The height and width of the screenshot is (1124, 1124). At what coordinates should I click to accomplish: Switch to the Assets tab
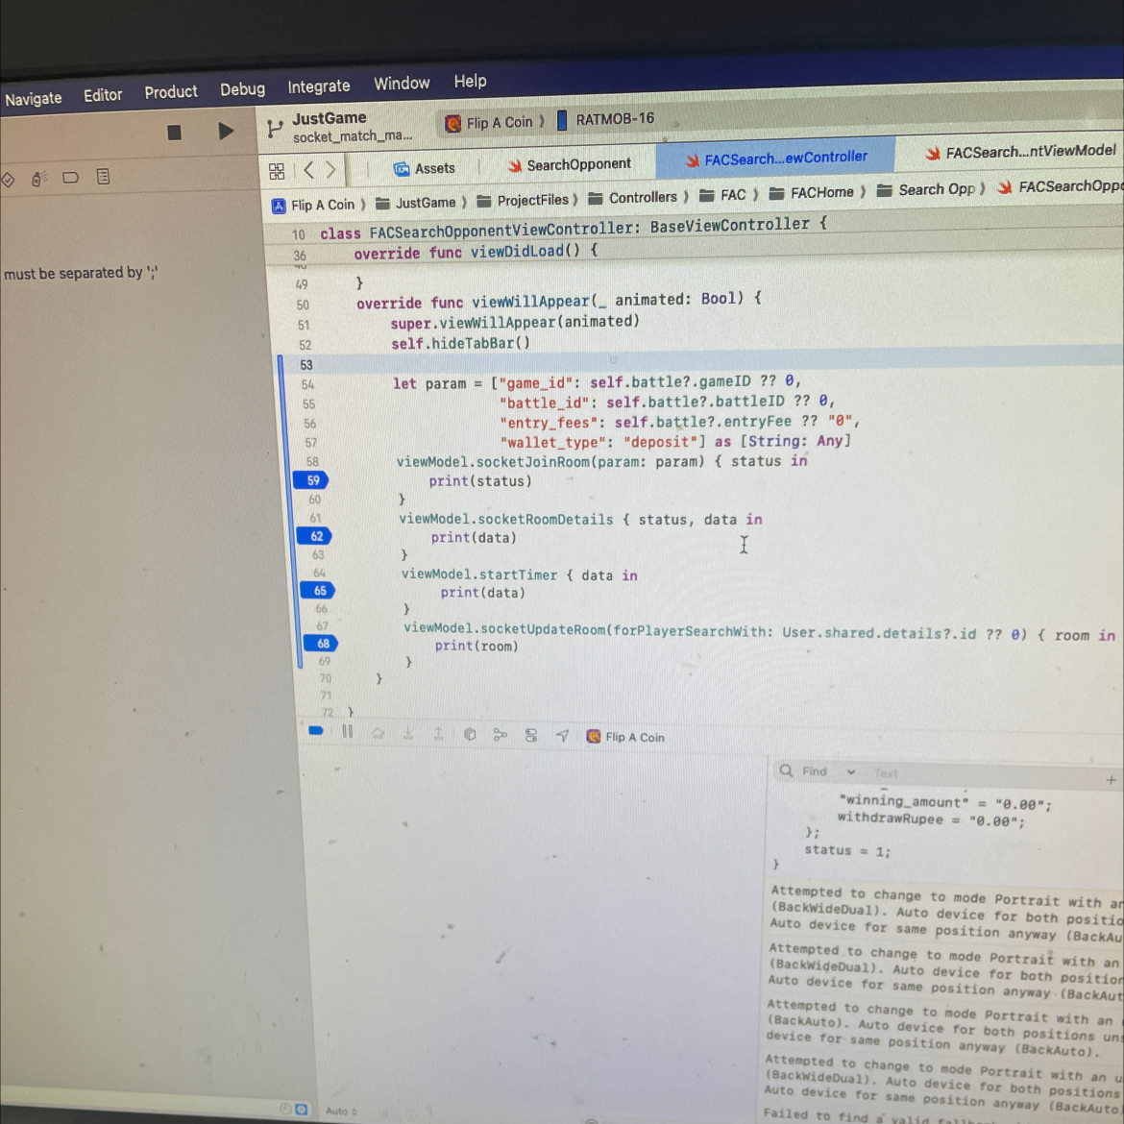pos(425,168)
